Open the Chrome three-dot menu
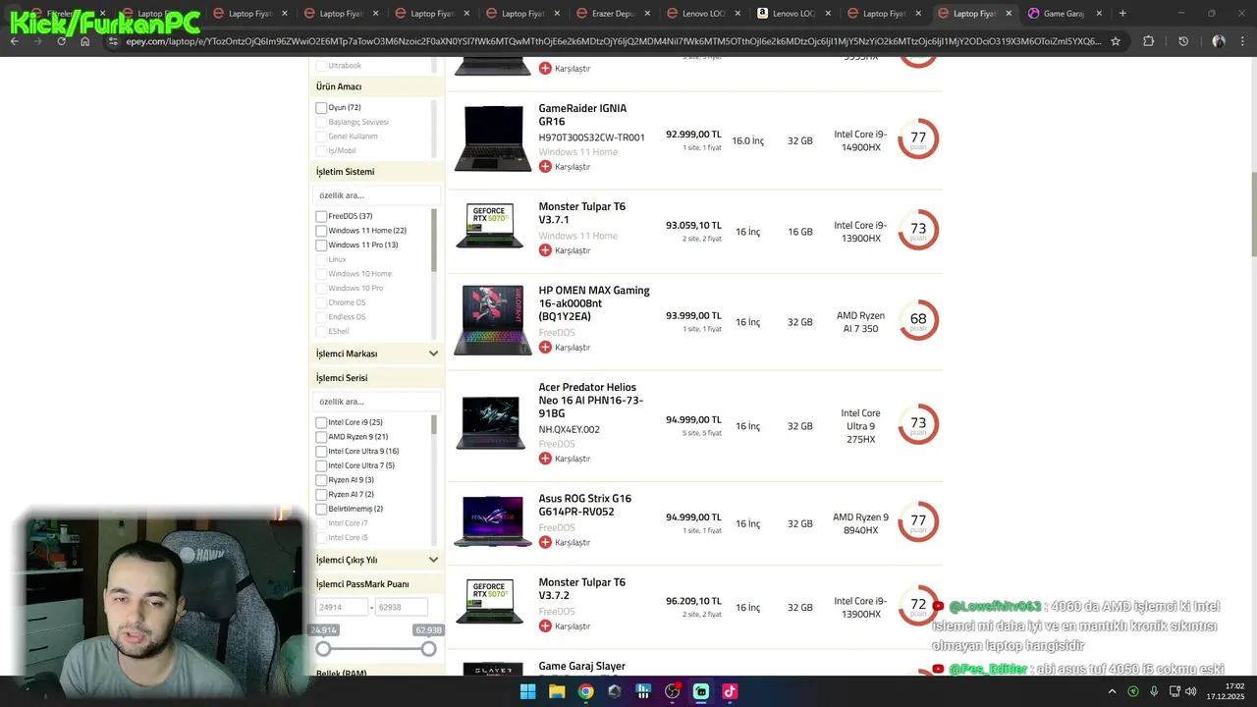 (x=1243, y=41)
